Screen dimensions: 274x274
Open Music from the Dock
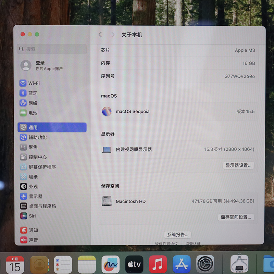pyautogui.click(x=158, y=264)
